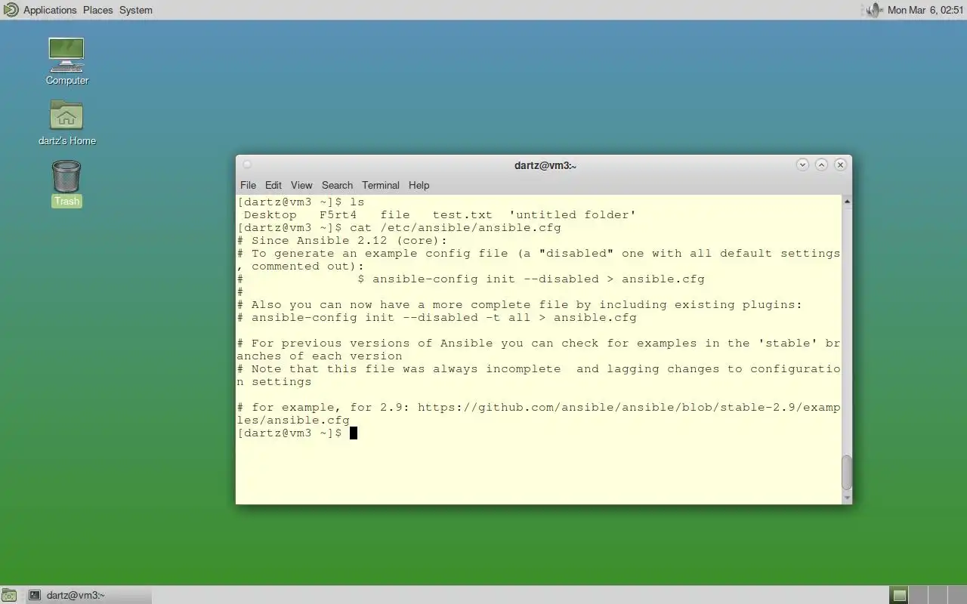Click 'Desktop' in ls output
The image size is (967, 604).
click(x=270, y=214)
